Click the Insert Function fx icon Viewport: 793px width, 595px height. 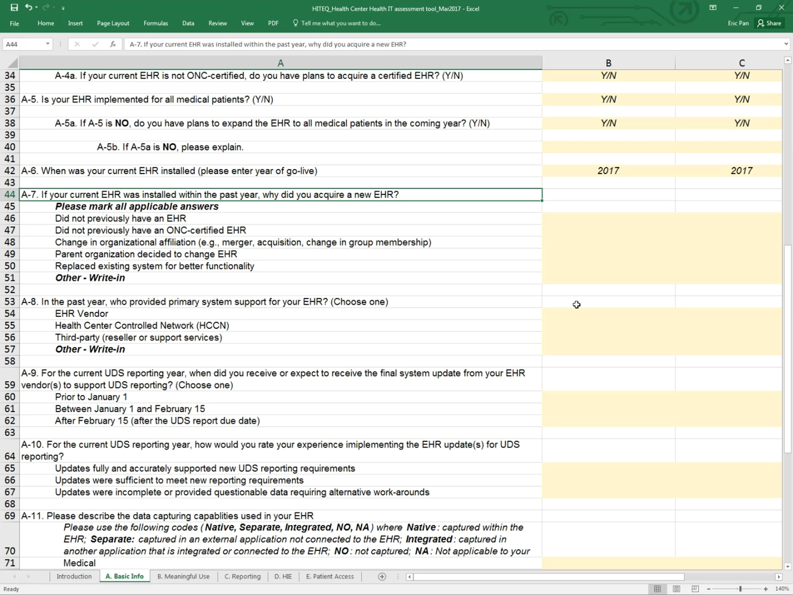113,44
